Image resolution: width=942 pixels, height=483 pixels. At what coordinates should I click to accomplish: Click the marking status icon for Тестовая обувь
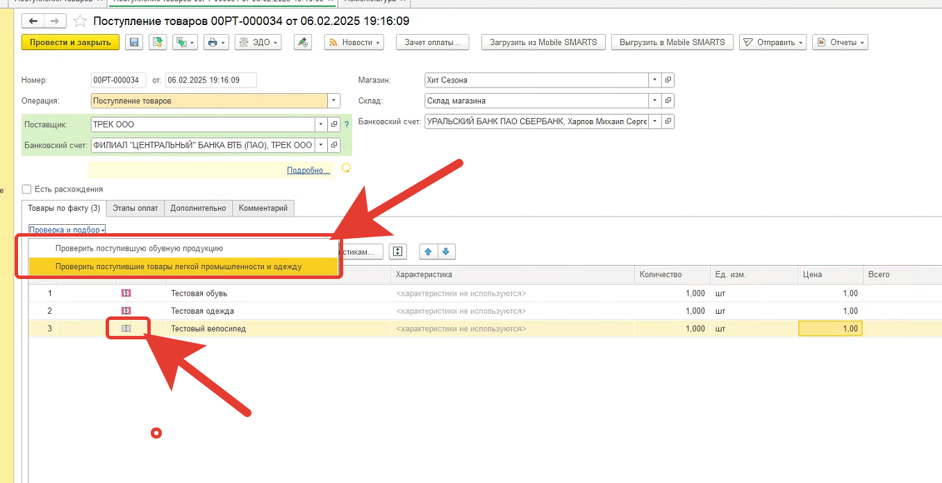[x=126, y=293]
